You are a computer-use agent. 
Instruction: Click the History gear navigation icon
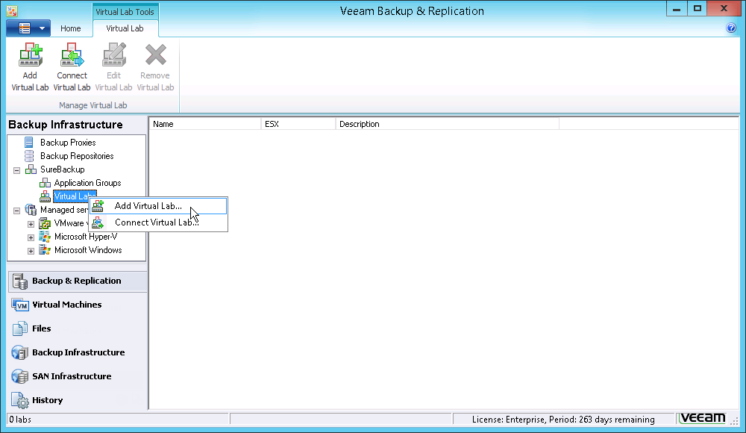pos(20,401)
